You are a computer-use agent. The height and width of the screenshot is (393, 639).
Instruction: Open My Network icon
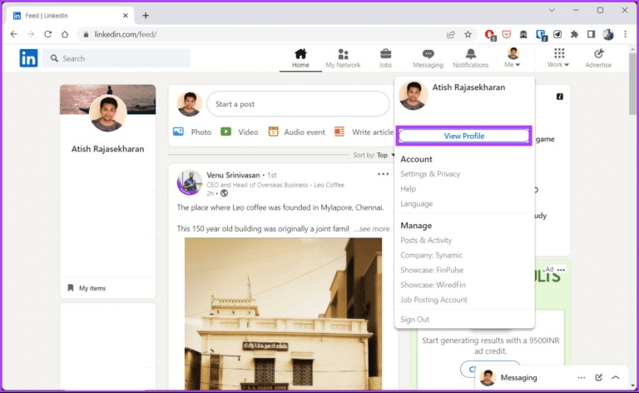343,58
